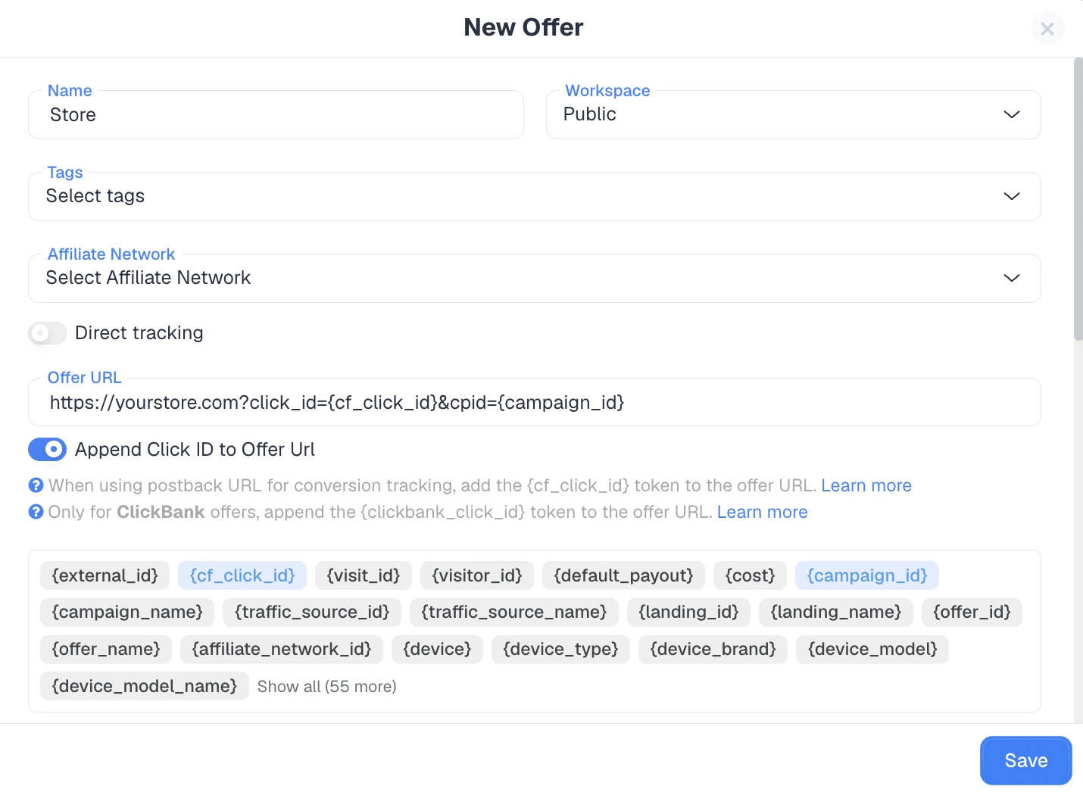The width and height of the screenshot is (1083, 795).
Task: Insert the {landing_id} token
Action: (x=688, y=612)
